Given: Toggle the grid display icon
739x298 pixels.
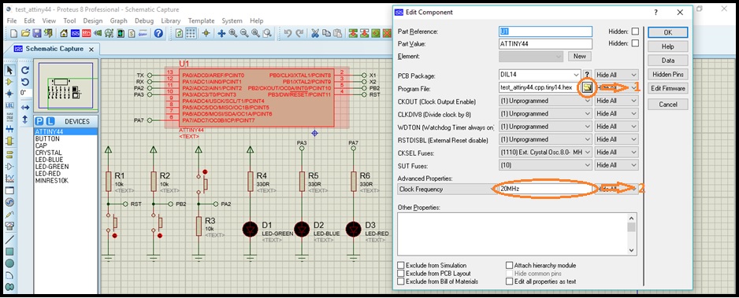Looking at the screenshot, I should coord(191,33).
